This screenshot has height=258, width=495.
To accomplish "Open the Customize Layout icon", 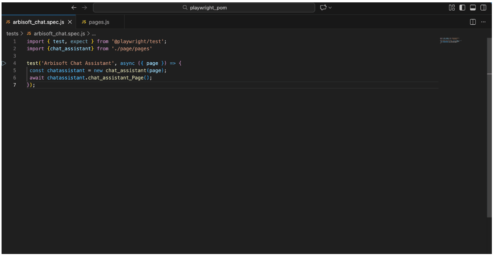I will [451, 7].
